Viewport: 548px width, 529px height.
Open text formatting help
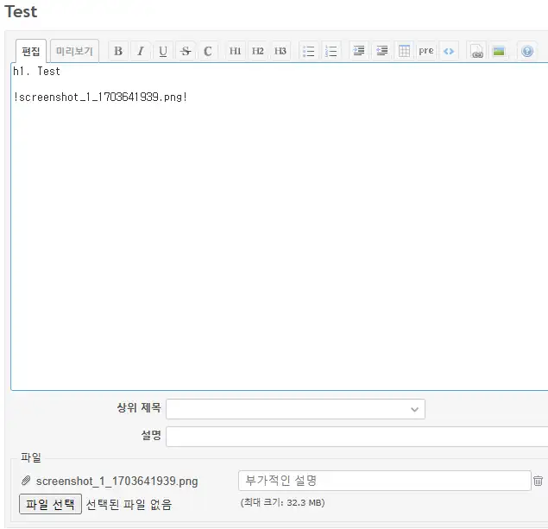point(527,51)
